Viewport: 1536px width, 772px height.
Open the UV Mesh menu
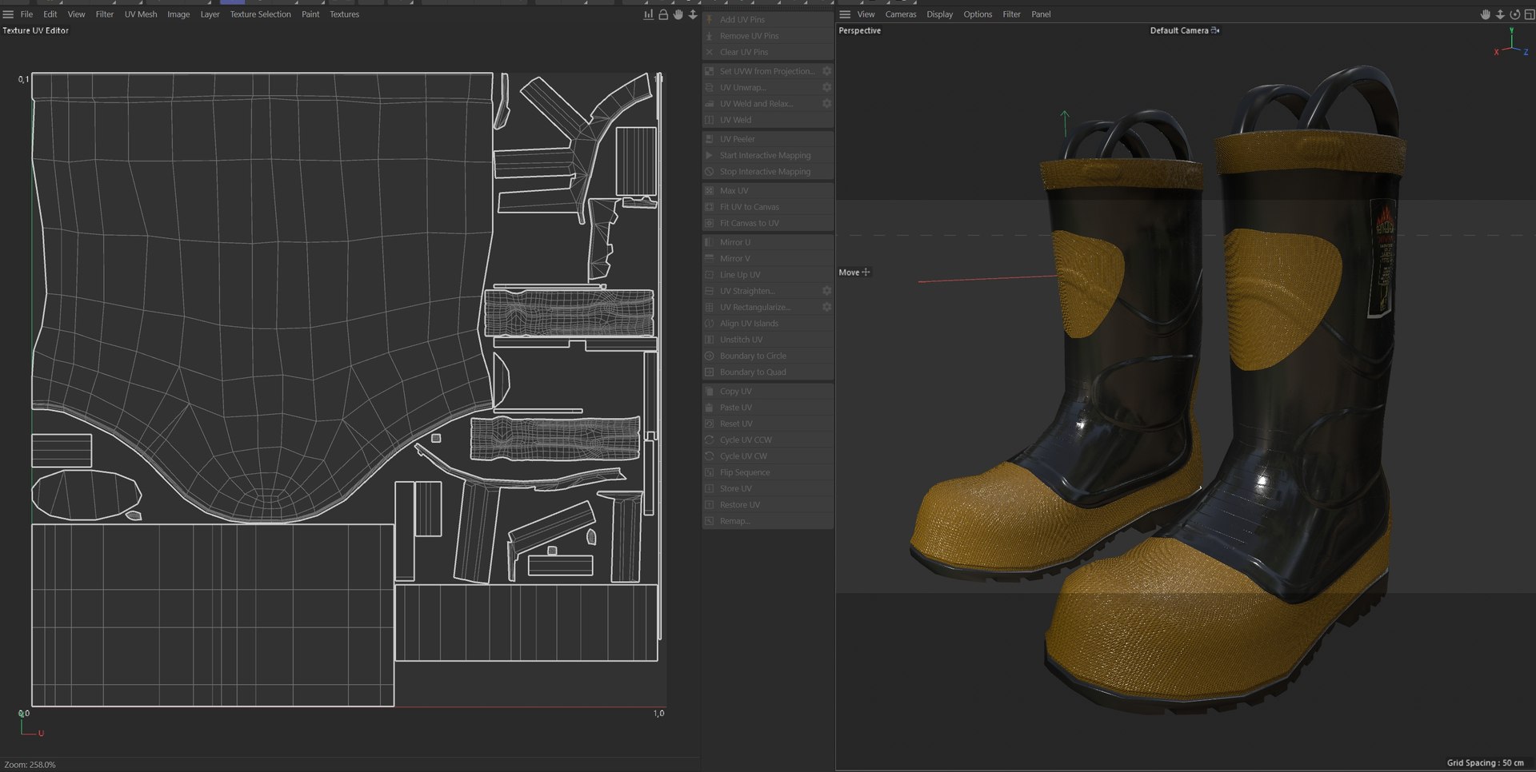point(141,14)
